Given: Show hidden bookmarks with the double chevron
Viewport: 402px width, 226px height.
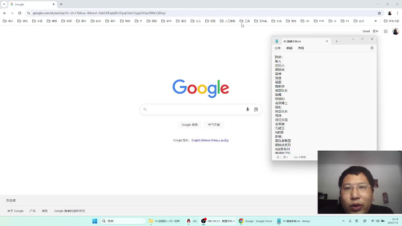Looking at the screenshot, I should 375,21.
